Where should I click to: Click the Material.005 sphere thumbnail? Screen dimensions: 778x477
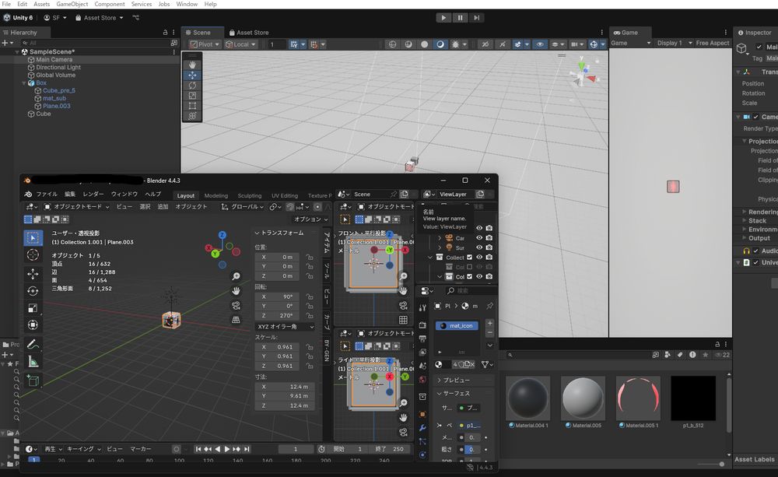coord(583,398)
